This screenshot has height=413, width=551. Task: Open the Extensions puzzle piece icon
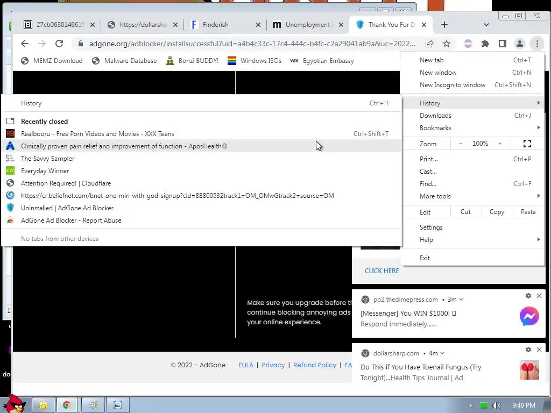485,44
